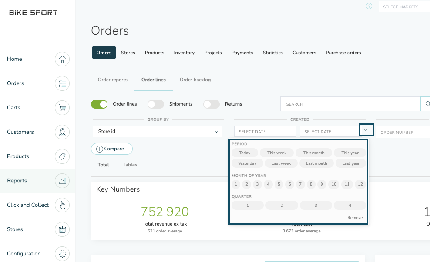
Task: Click the Stores shop icon in sidebar
Action: pos(62,229)
